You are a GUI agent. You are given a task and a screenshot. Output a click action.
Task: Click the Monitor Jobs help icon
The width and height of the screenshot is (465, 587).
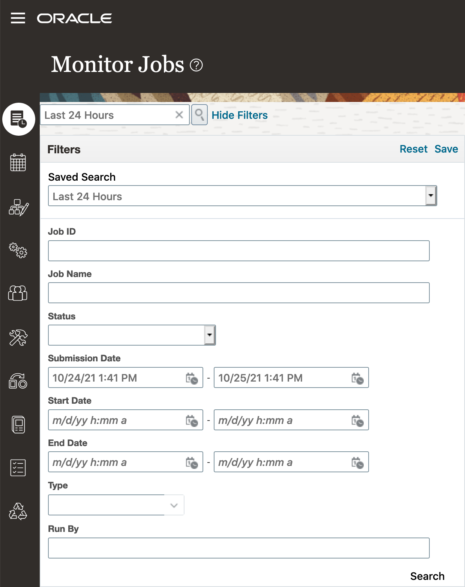196,65
